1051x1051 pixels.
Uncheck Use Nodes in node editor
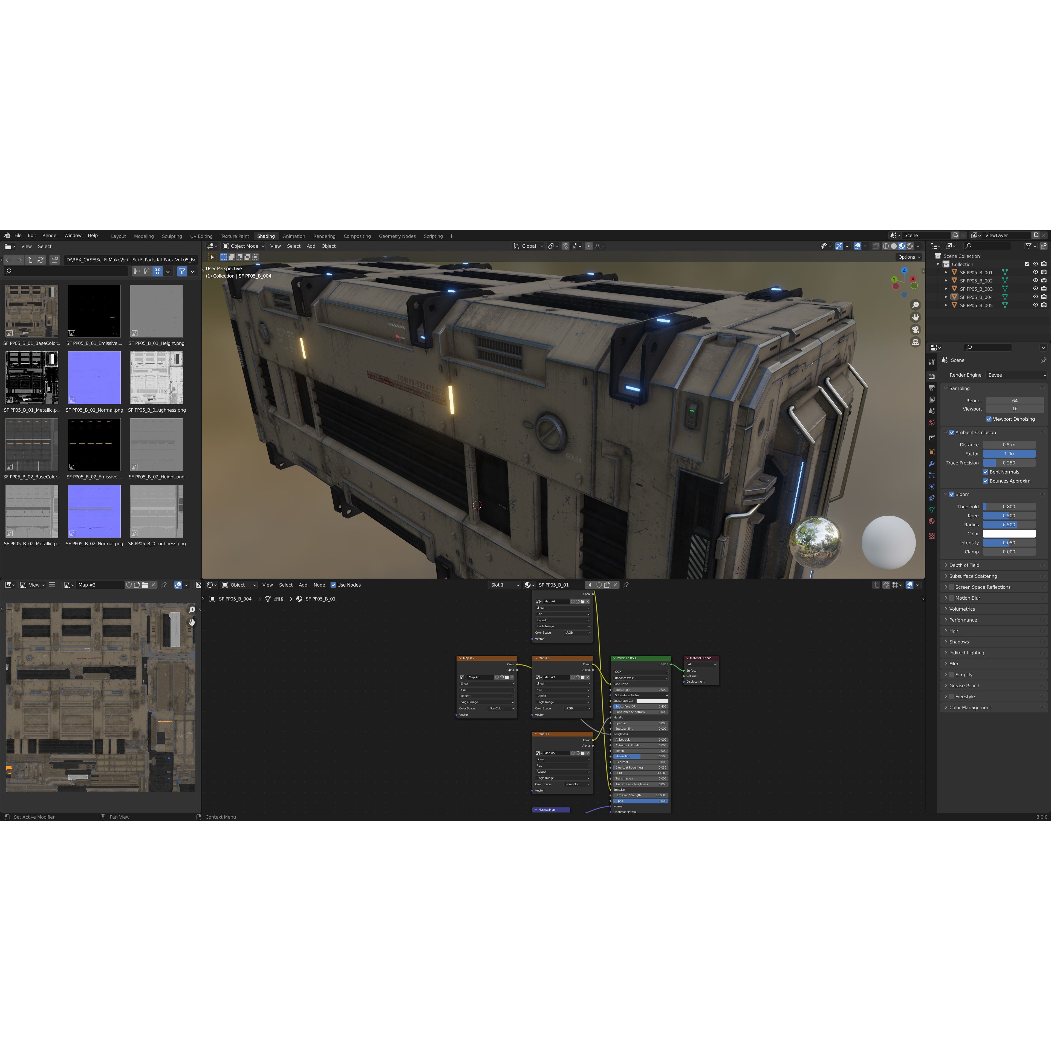pos(333,585)
